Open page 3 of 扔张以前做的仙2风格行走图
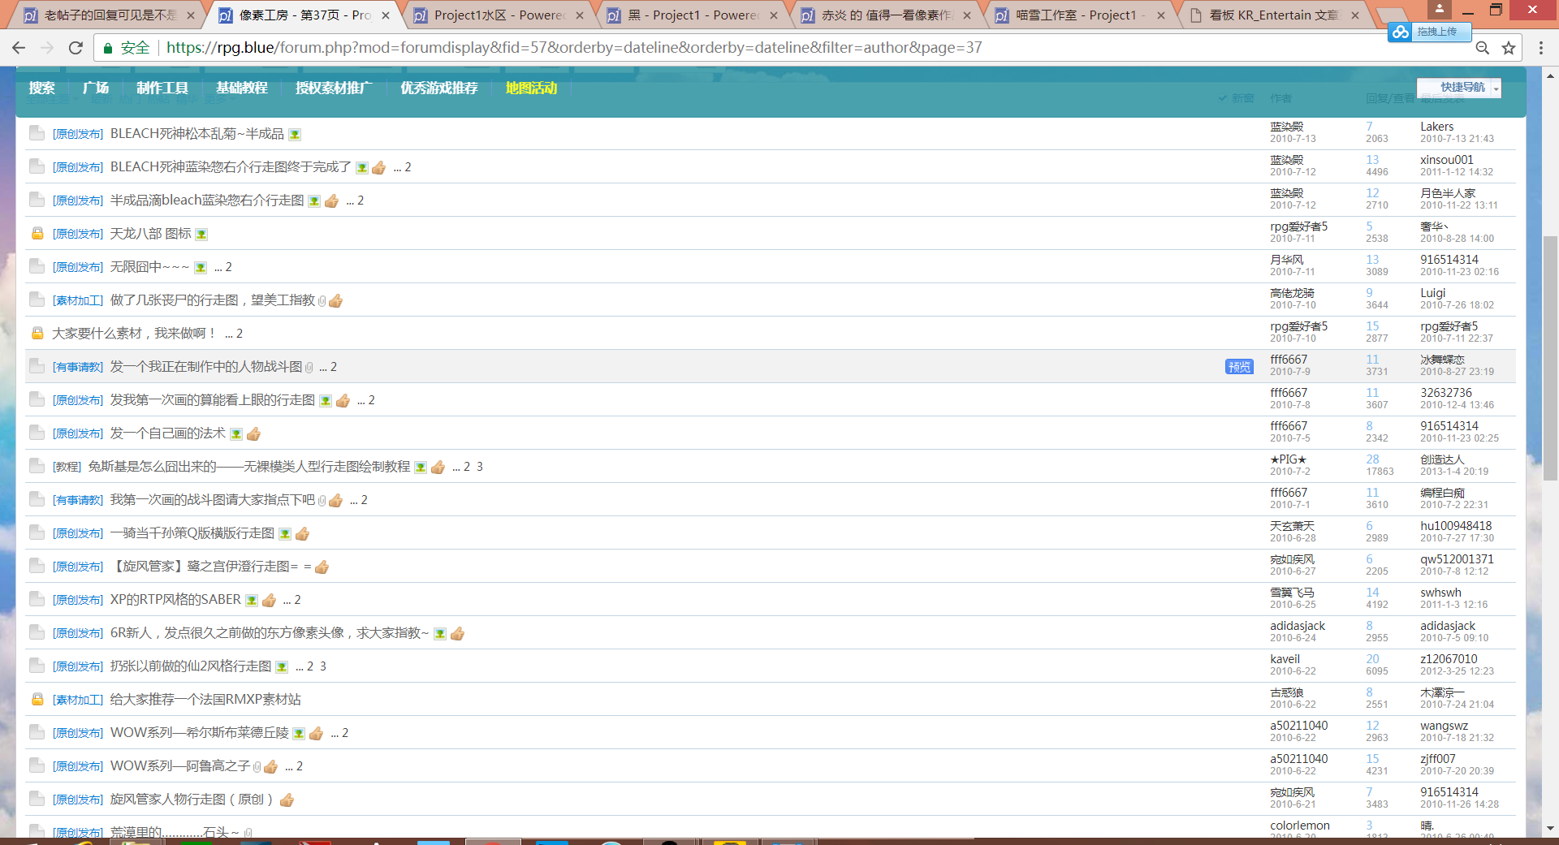 (x=323, y=666)
